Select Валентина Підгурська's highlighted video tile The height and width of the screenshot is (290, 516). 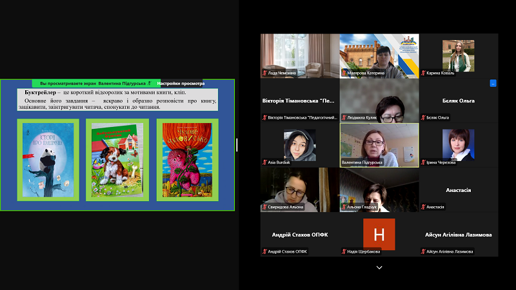pyautogui.click(x=379, y=144)
